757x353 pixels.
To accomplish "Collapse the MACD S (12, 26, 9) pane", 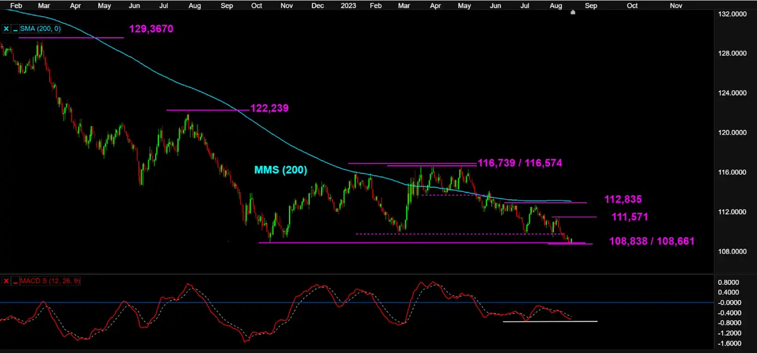I will pos(15,281).
